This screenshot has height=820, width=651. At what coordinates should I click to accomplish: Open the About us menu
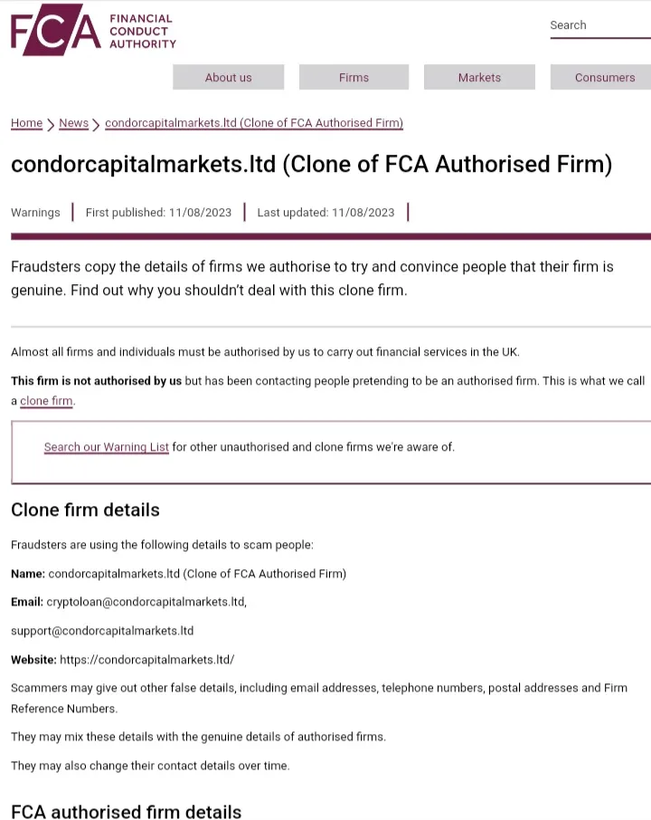(x=229, y=78)
